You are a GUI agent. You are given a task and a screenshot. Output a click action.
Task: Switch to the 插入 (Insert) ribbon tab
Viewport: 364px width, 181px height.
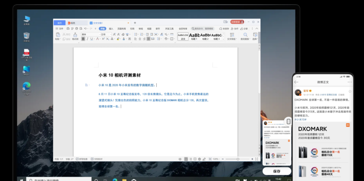pos(111,29)
